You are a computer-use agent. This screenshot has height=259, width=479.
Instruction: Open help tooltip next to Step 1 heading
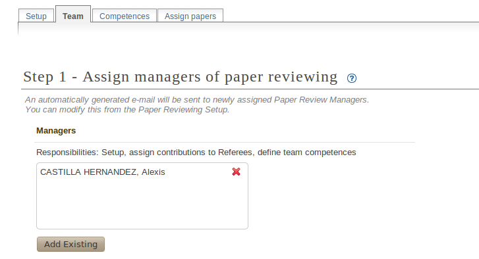(352, 78)
